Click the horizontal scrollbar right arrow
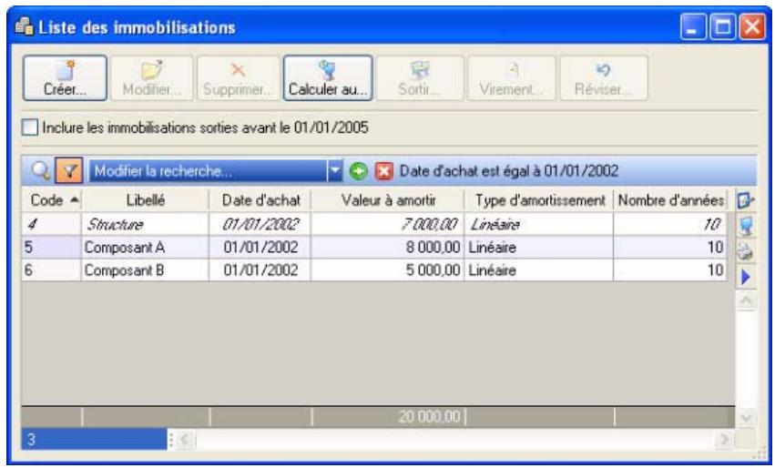Screen dimensions: 775x468 click(x=724, y=439)
